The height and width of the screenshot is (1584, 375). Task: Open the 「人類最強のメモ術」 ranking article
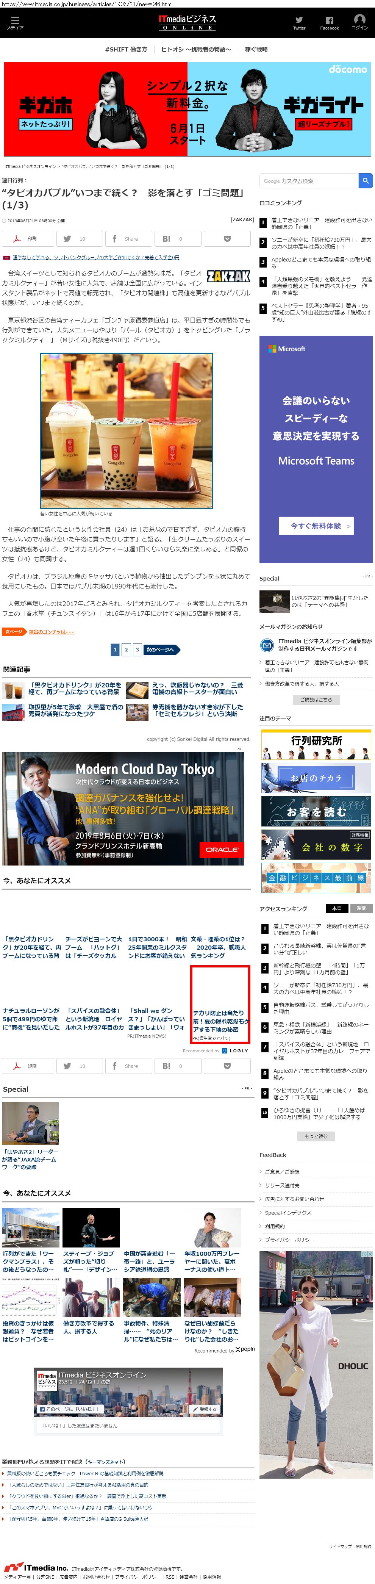[x=322, y=286]
